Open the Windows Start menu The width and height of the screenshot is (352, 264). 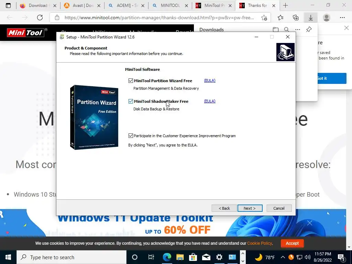pyautogui.click(x=8, y=257)
